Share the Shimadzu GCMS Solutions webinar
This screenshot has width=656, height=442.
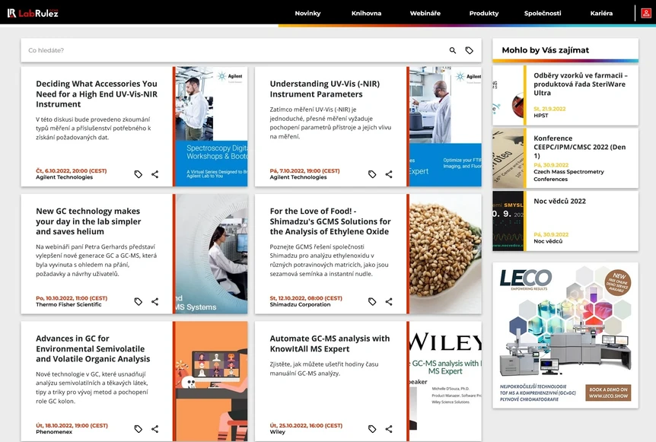coord(389,301)
